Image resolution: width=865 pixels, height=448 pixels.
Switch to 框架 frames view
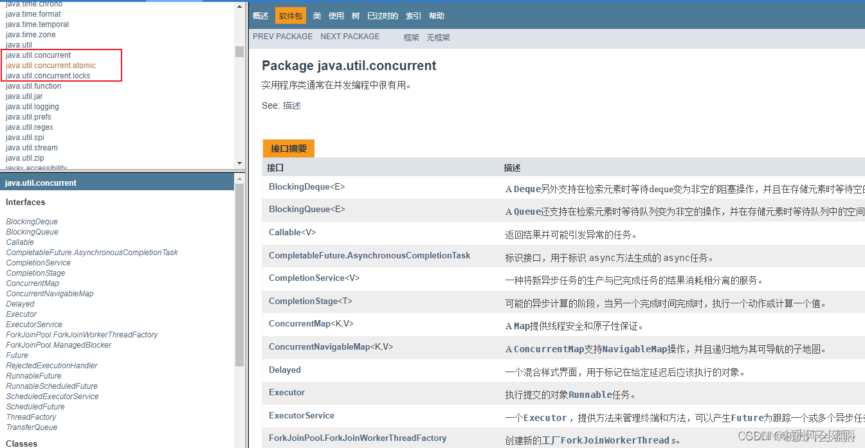pos(412,37)
